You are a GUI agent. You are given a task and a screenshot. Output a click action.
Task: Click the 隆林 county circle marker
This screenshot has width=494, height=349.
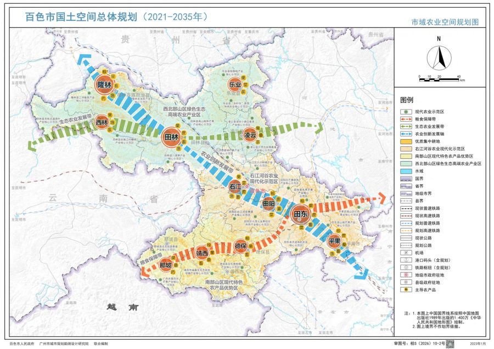[105, 84]
